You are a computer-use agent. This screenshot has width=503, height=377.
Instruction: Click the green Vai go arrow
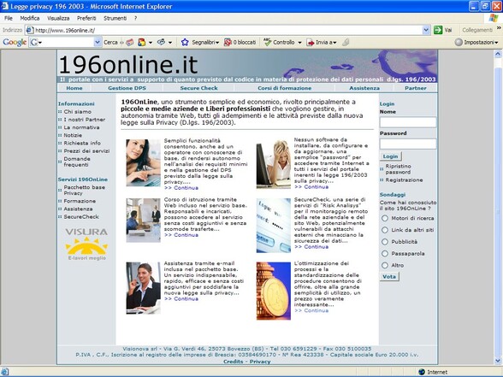[x=438, y=30]
